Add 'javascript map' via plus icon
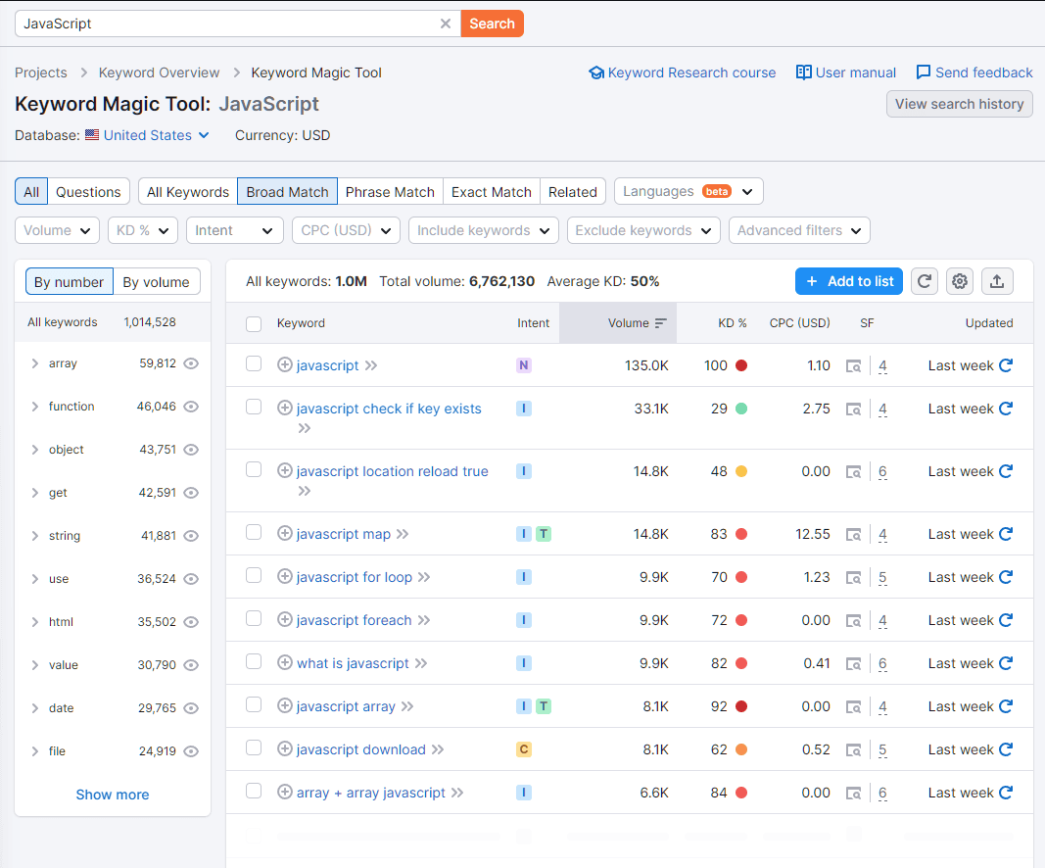Viewport: 1045px width, 868px height. (285, 533)
